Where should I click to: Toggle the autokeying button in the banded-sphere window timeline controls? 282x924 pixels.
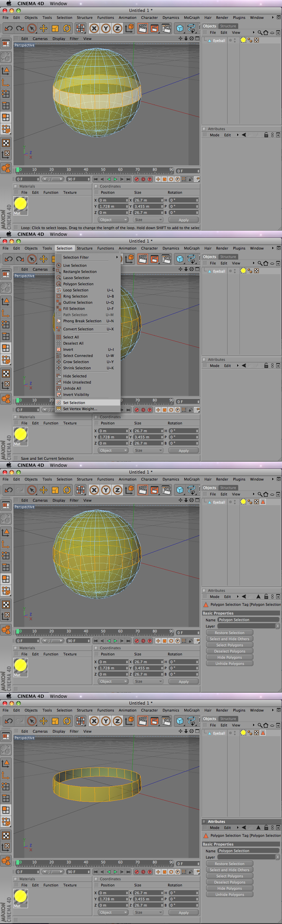click(143, 179)
